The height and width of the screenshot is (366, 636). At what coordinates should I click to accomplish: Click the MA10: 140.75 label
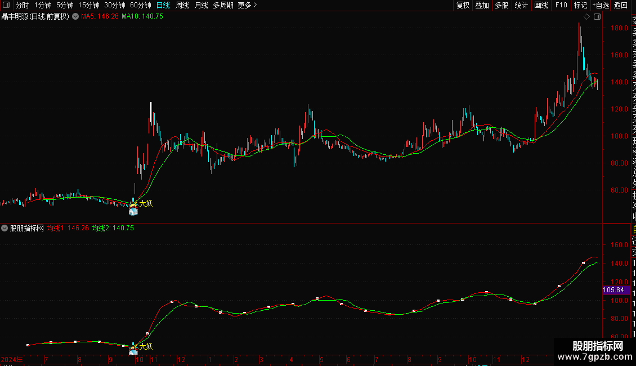click(x=142, y=16)
